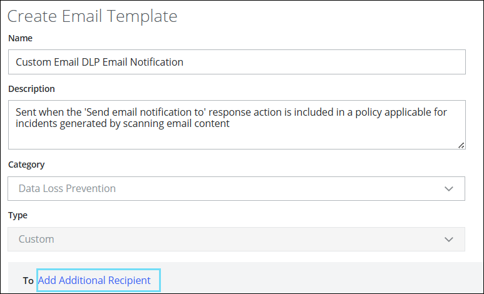Click the To label in recipient row

click(28, 281)
